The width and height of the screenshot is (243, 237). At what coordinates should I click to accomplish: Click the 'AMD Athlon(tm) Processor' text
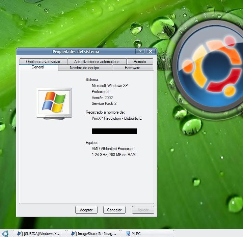tap(113, 149)
